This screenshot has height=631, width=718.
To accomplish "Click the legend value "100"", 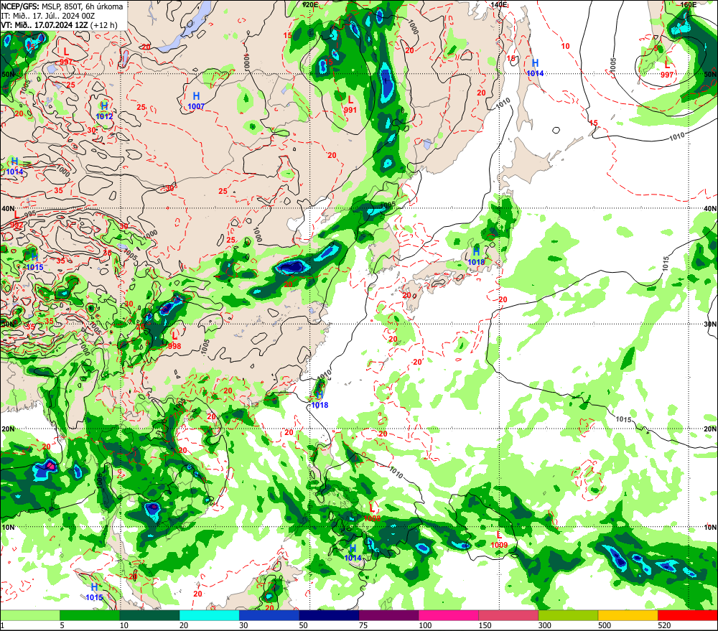I will [x=425, y=625].
